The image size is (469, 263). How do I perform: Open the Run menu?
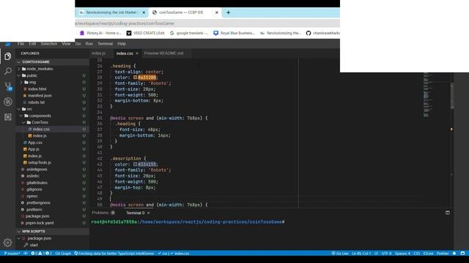click(89, 44)
